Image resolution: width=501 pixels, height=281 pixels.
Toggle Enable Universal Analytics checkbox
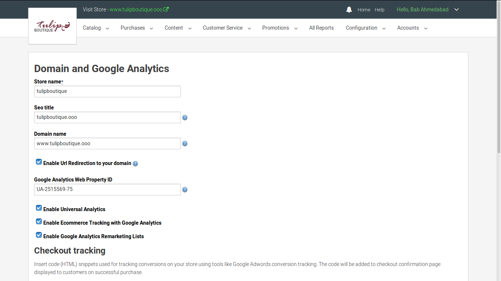[39, 208]
